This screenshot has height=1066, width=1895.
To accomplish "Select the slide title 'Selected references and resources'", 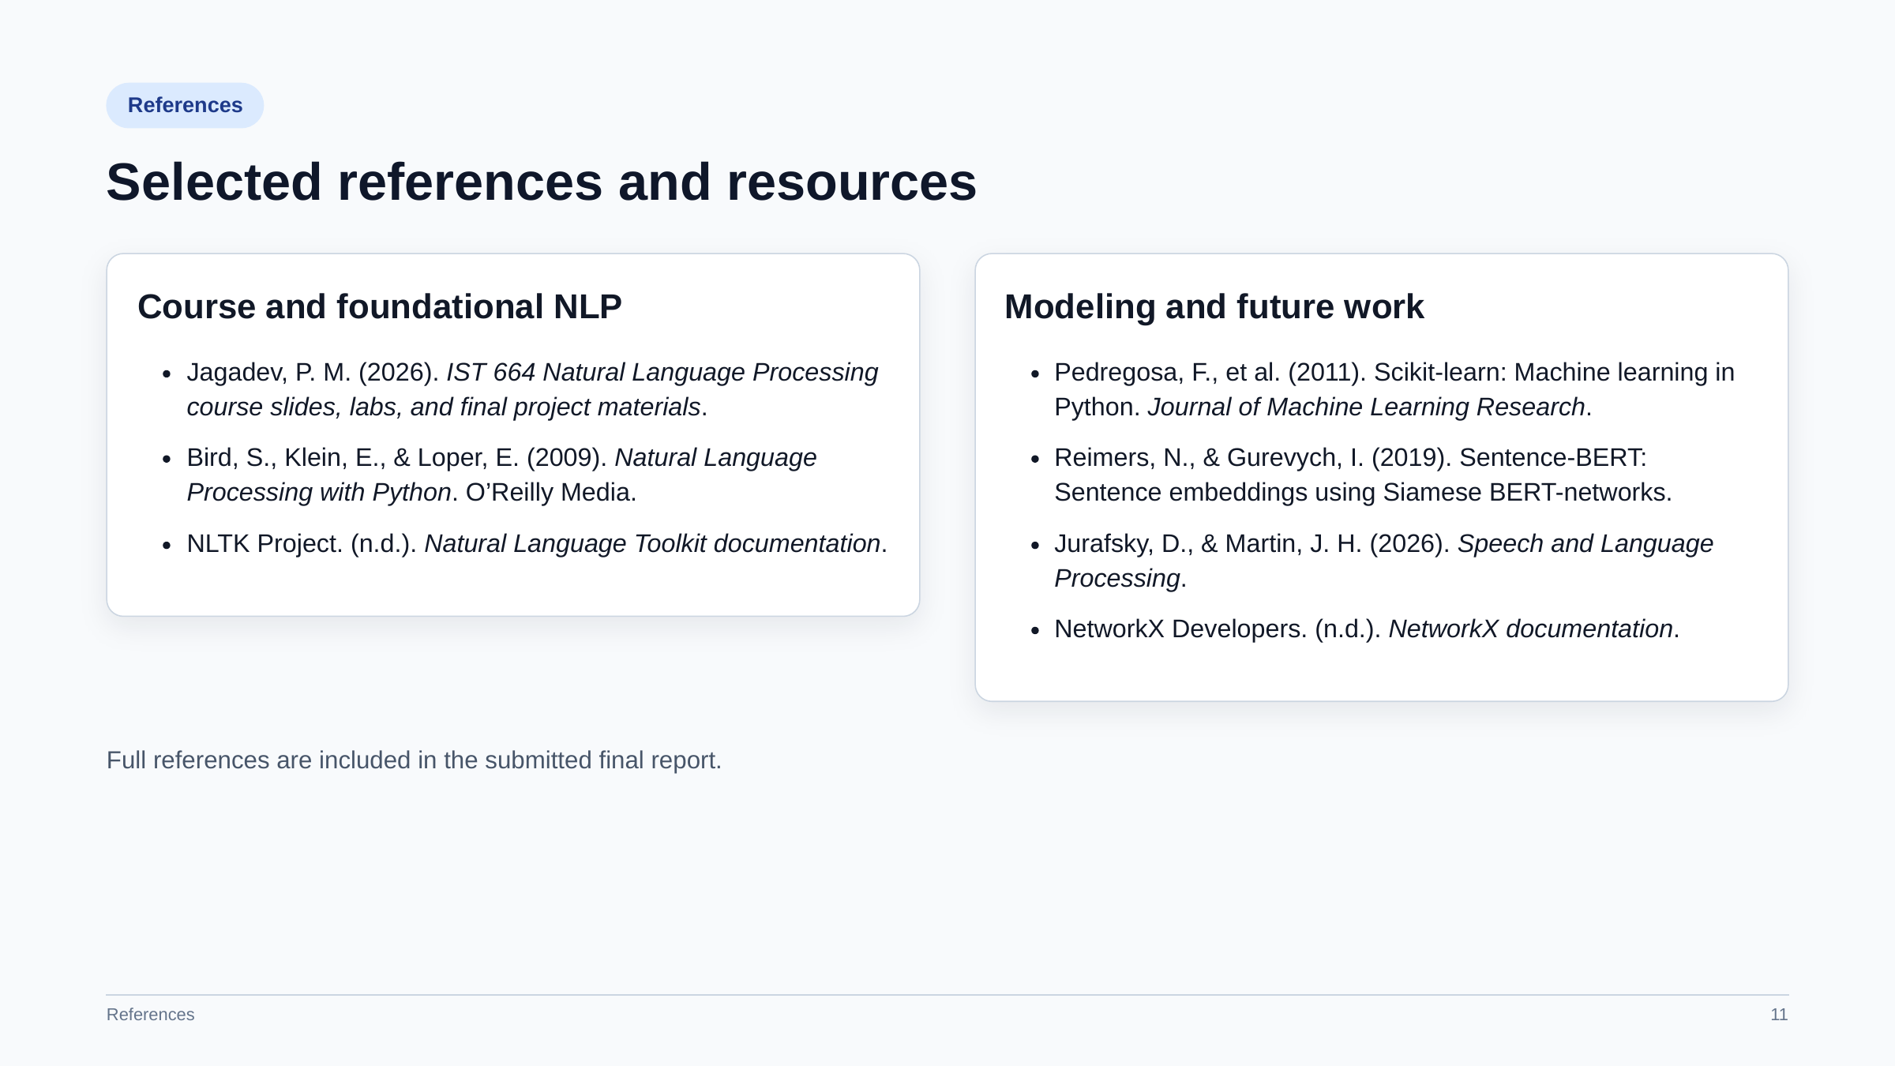I will 542,182.
